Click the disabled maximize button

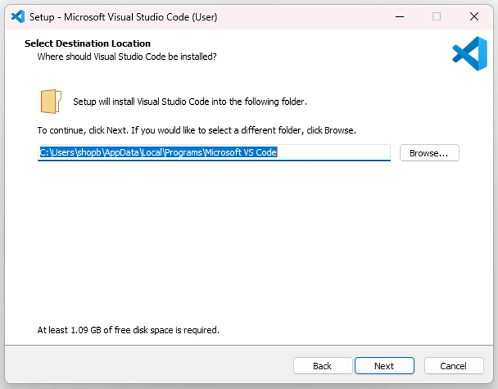[x=437, y=17]
